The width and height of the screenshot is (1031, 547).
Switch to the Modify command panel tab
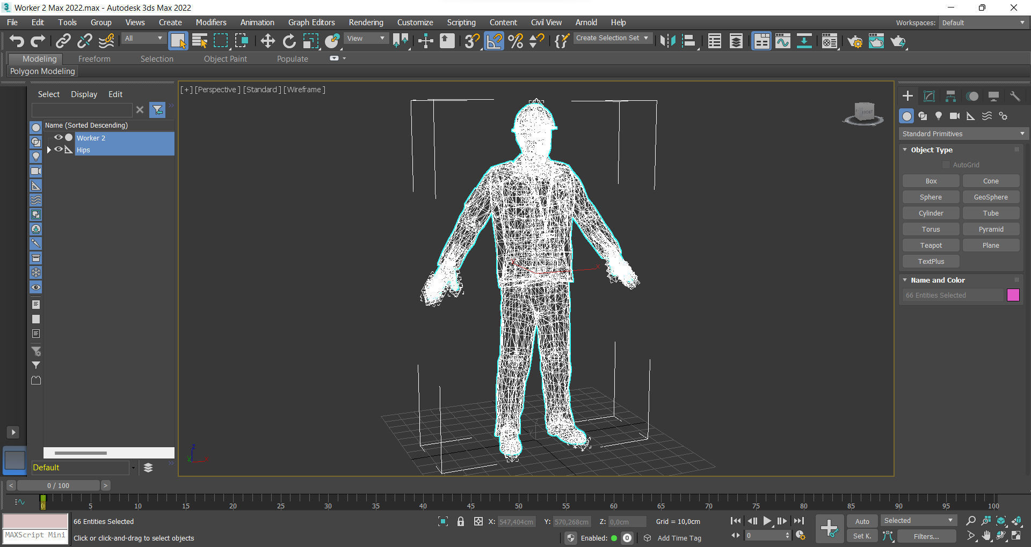point(929,96)
